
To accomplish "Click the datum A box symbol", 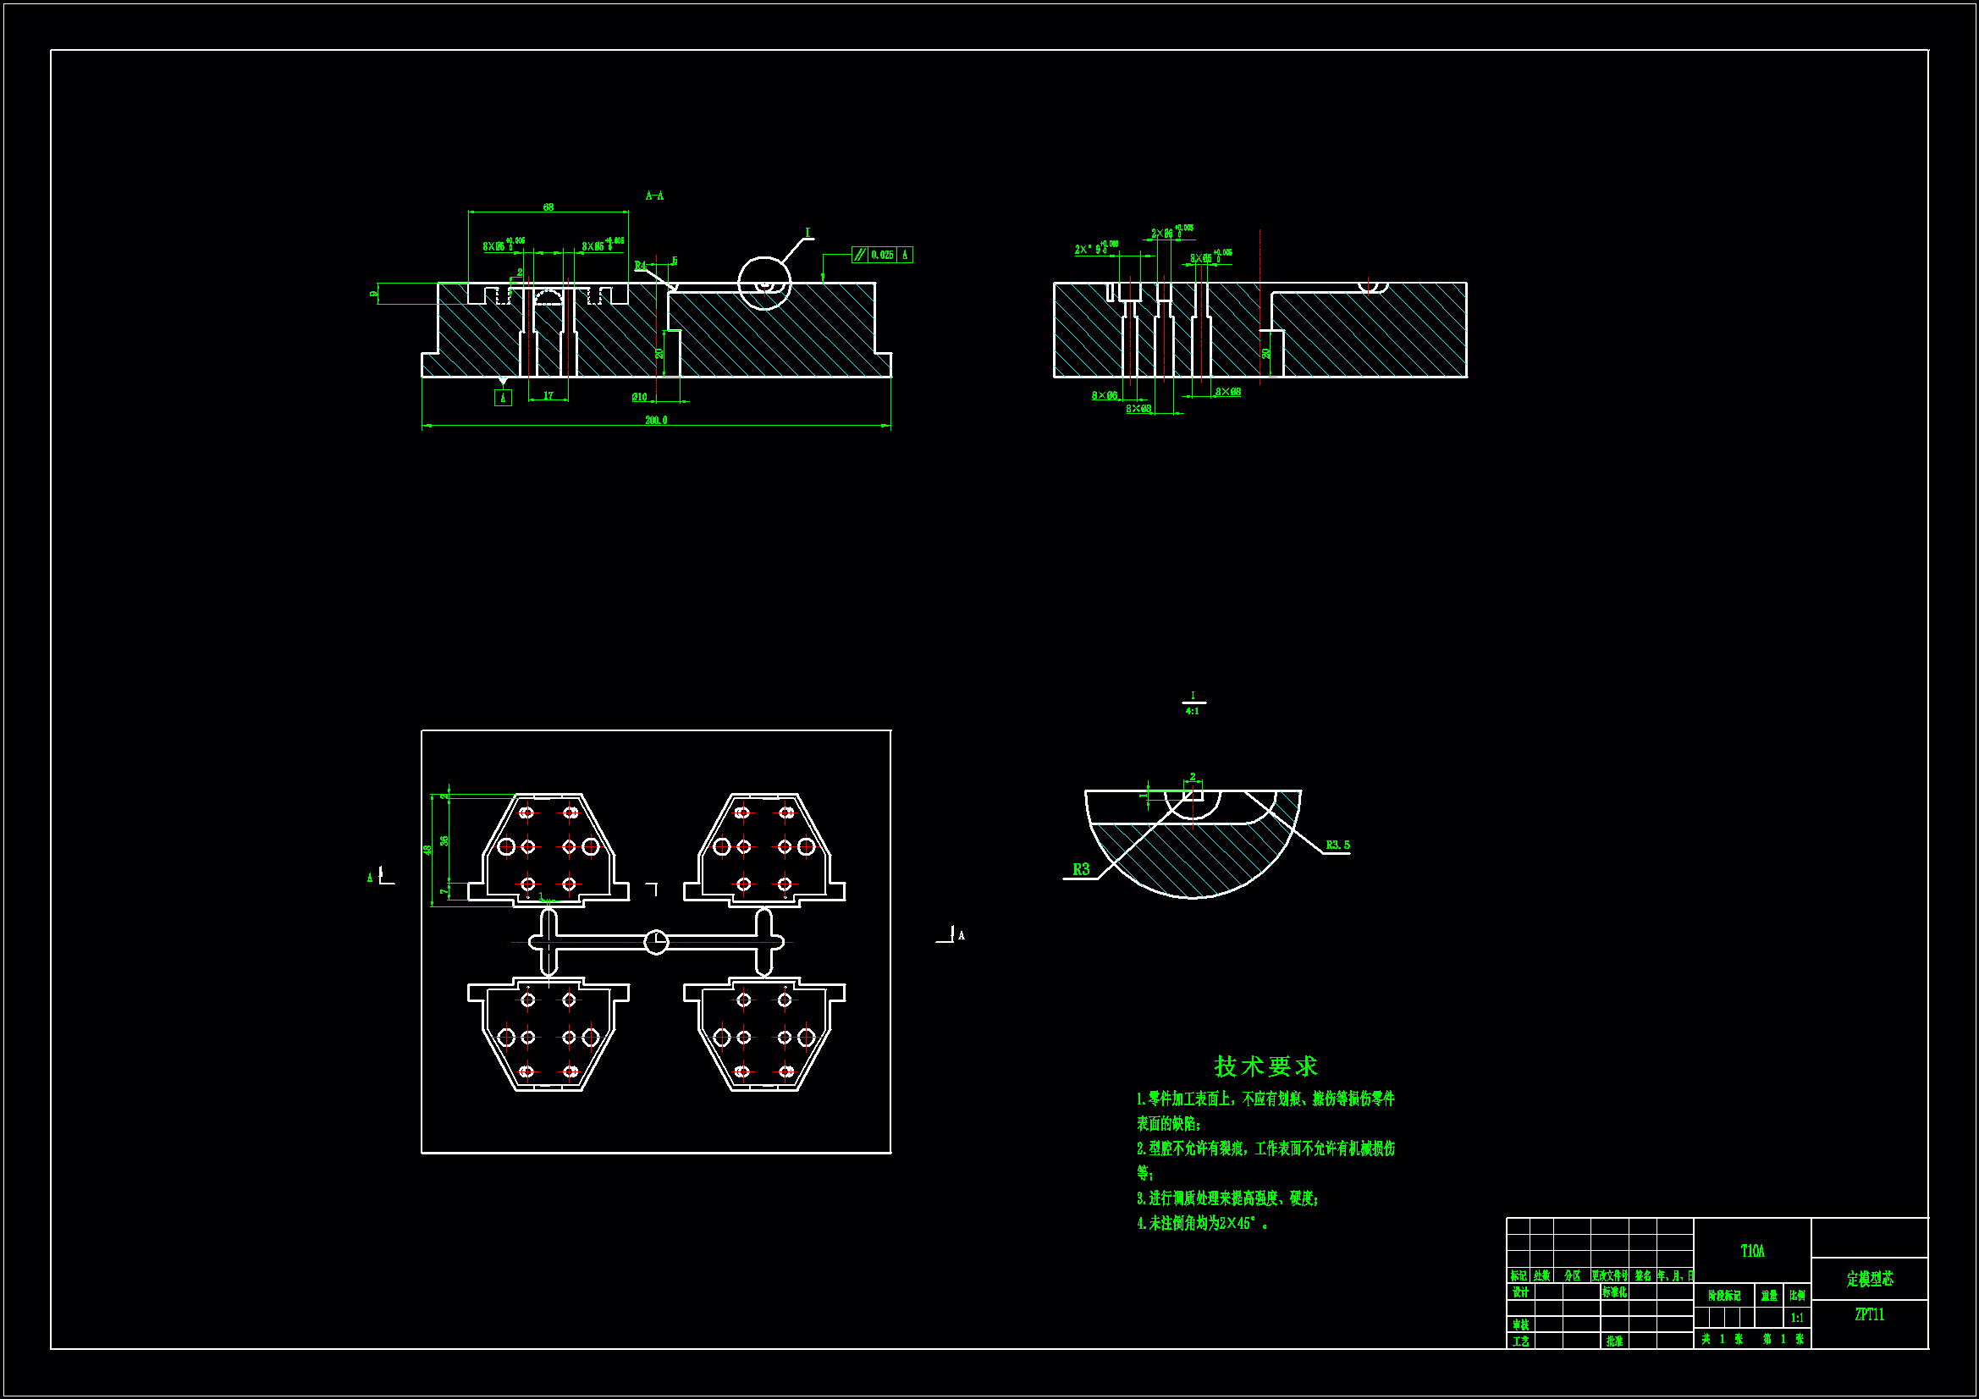I will coord(503,399).
